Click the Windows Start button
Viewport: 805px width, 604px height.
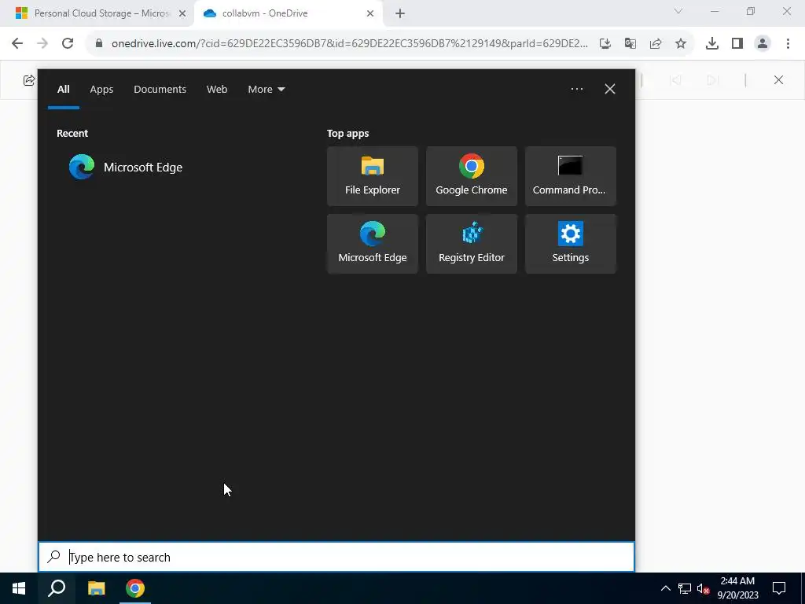(19, 588)
